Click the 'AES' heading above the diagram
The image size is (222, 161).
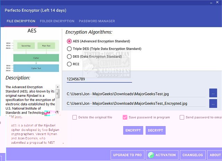[32, 31]
